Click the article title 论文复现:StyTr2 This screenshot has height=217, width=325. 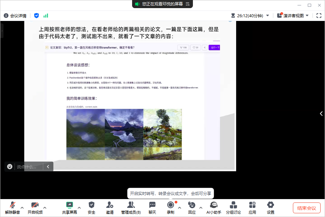coord(92,48)
